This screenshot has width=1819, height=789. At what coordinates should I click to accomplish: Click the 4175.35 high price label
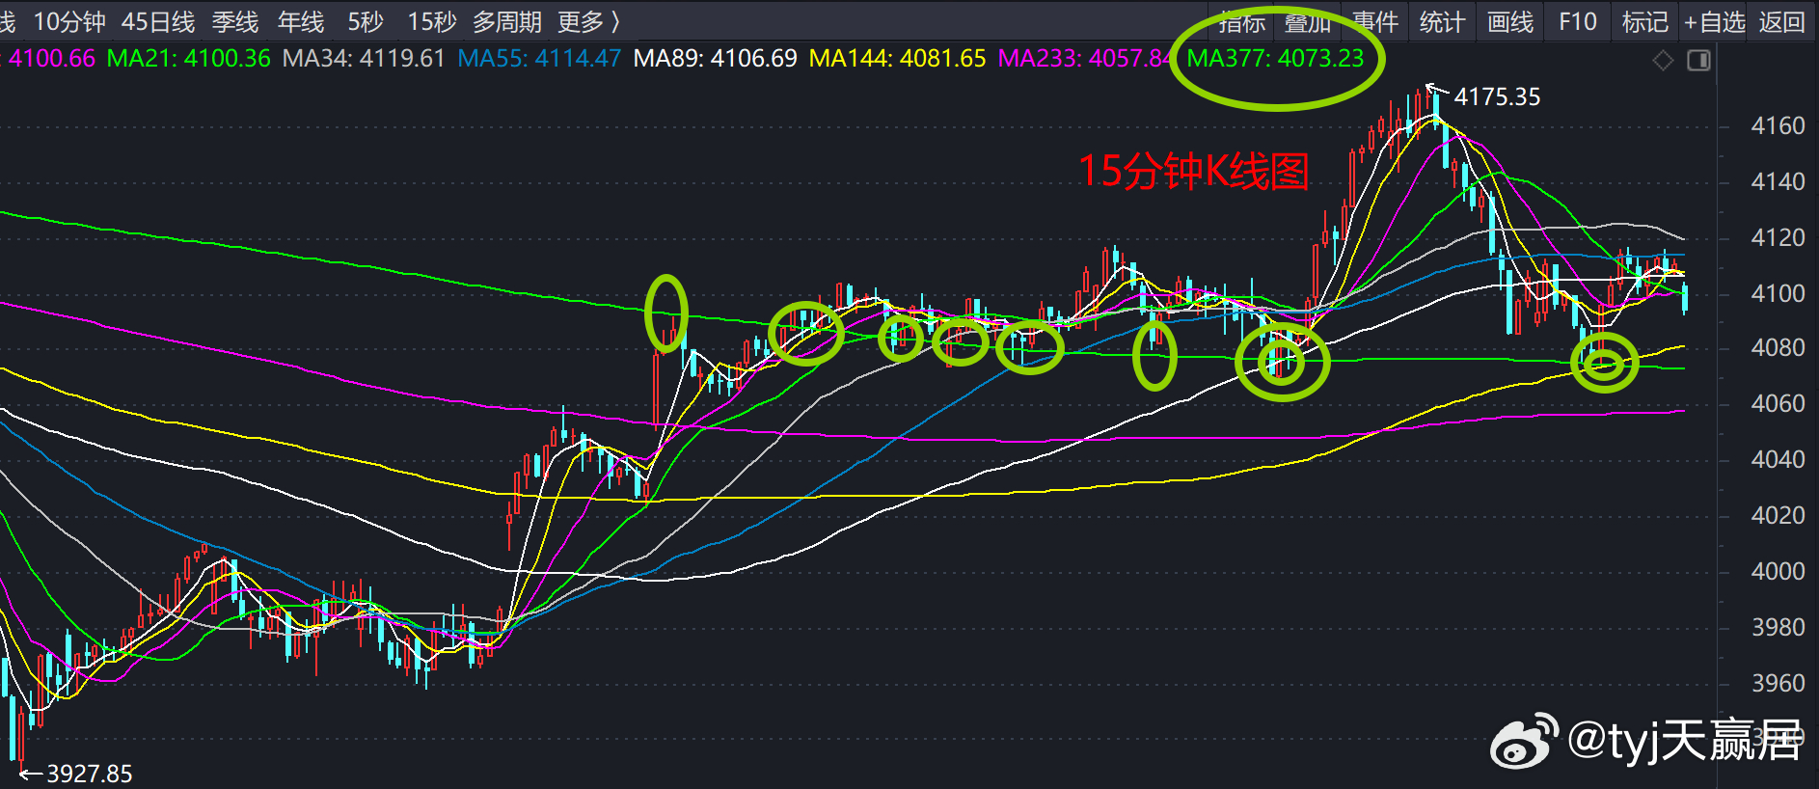click(x=1497, y=96)
